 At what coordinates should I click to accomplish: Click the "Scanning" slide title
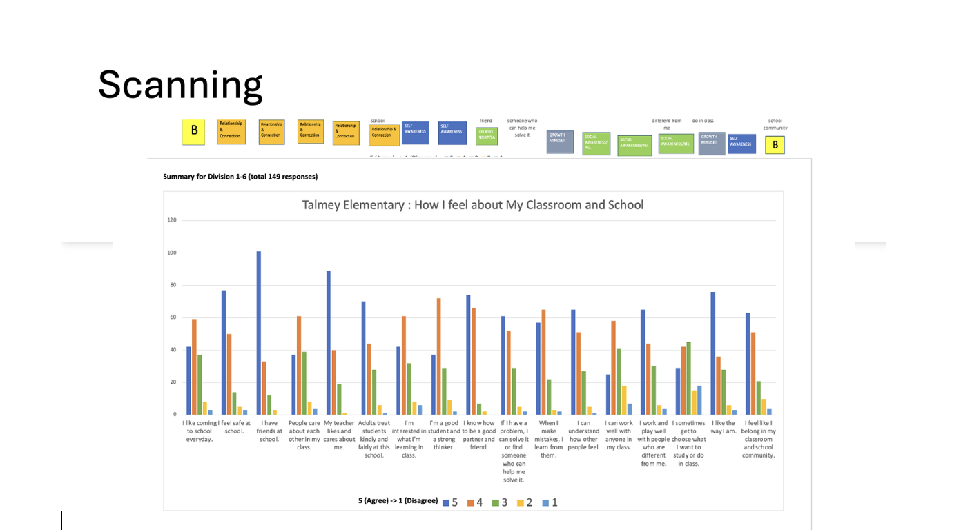click(180, 85)
